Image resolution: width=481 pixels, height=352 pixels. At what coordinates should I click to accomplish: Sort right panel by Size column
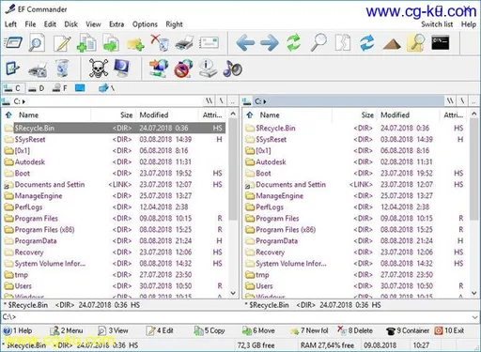354,115
